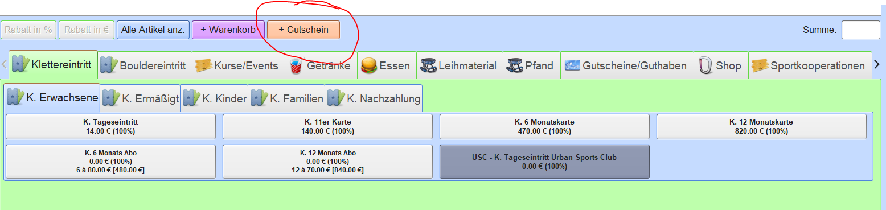Open Essen burger icon category

pos(369,66)
